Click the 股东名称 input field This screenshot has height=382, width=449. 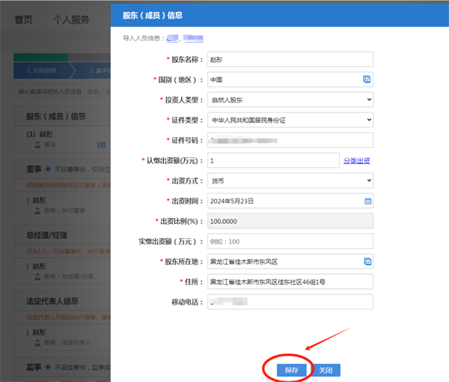(x=289, y=58)
